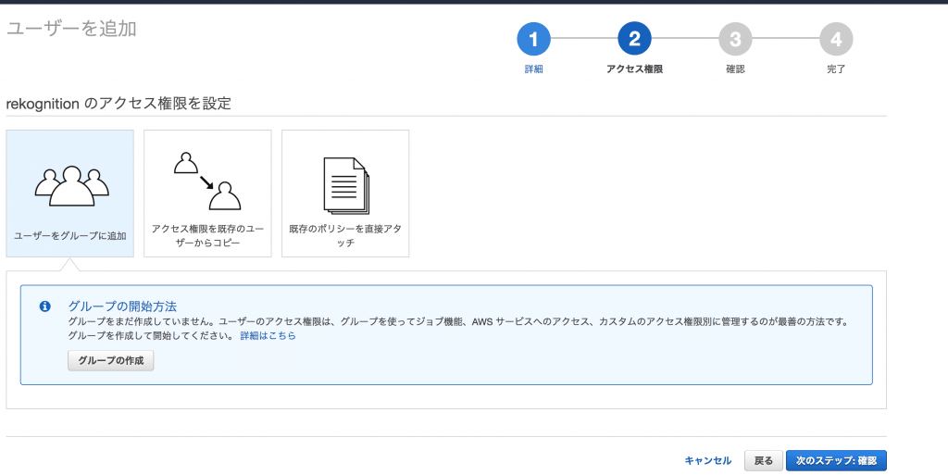
Task: Click the stacked policy documents icon
Action: tap(347, 185)
